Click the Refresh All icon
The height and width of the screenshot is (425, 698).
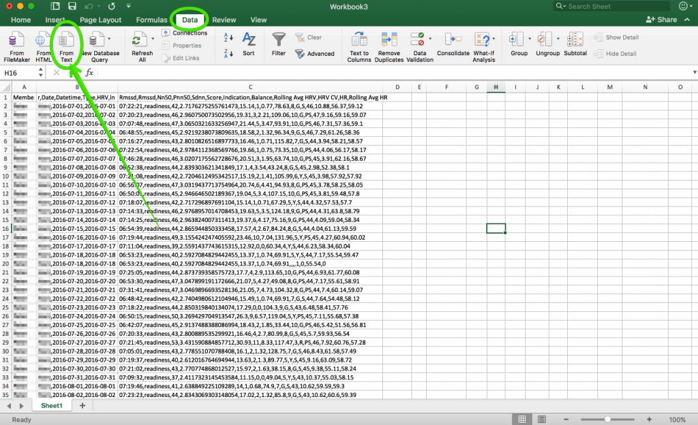(x=142, y=40)
